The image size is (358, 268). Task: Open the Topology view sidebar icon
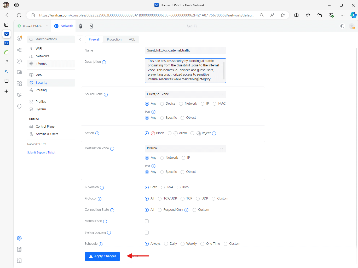tap(19, 50)
